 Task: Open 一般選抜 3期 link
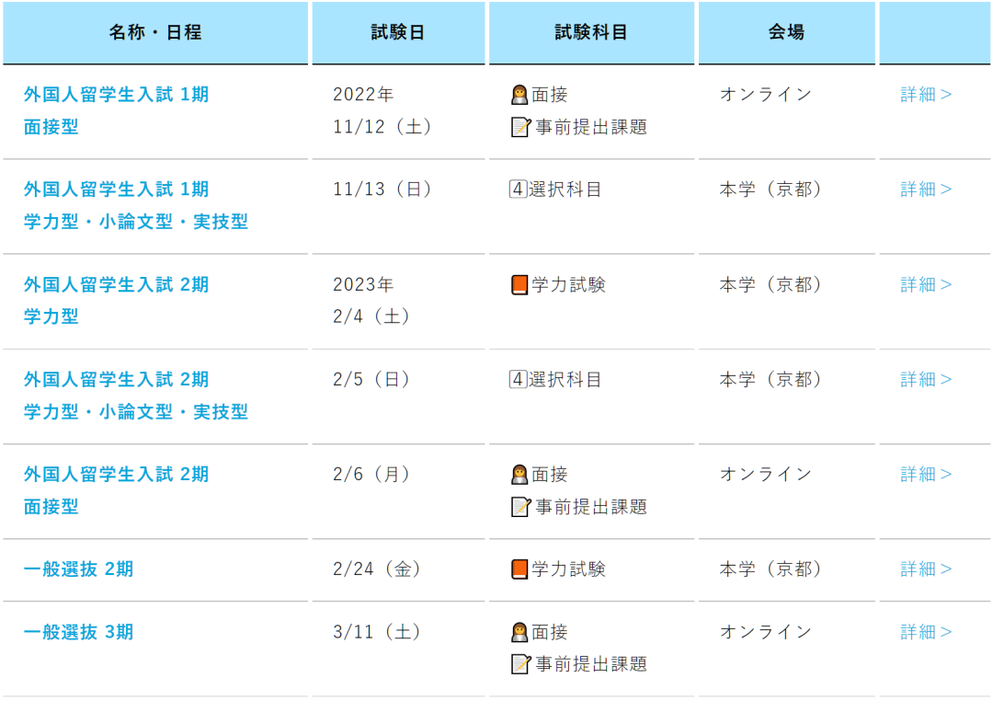click(x=78, y=632)
